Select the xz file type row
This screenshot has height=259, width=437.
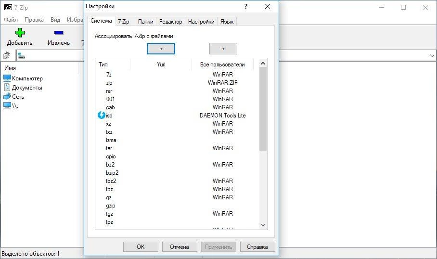click(177, 124)
